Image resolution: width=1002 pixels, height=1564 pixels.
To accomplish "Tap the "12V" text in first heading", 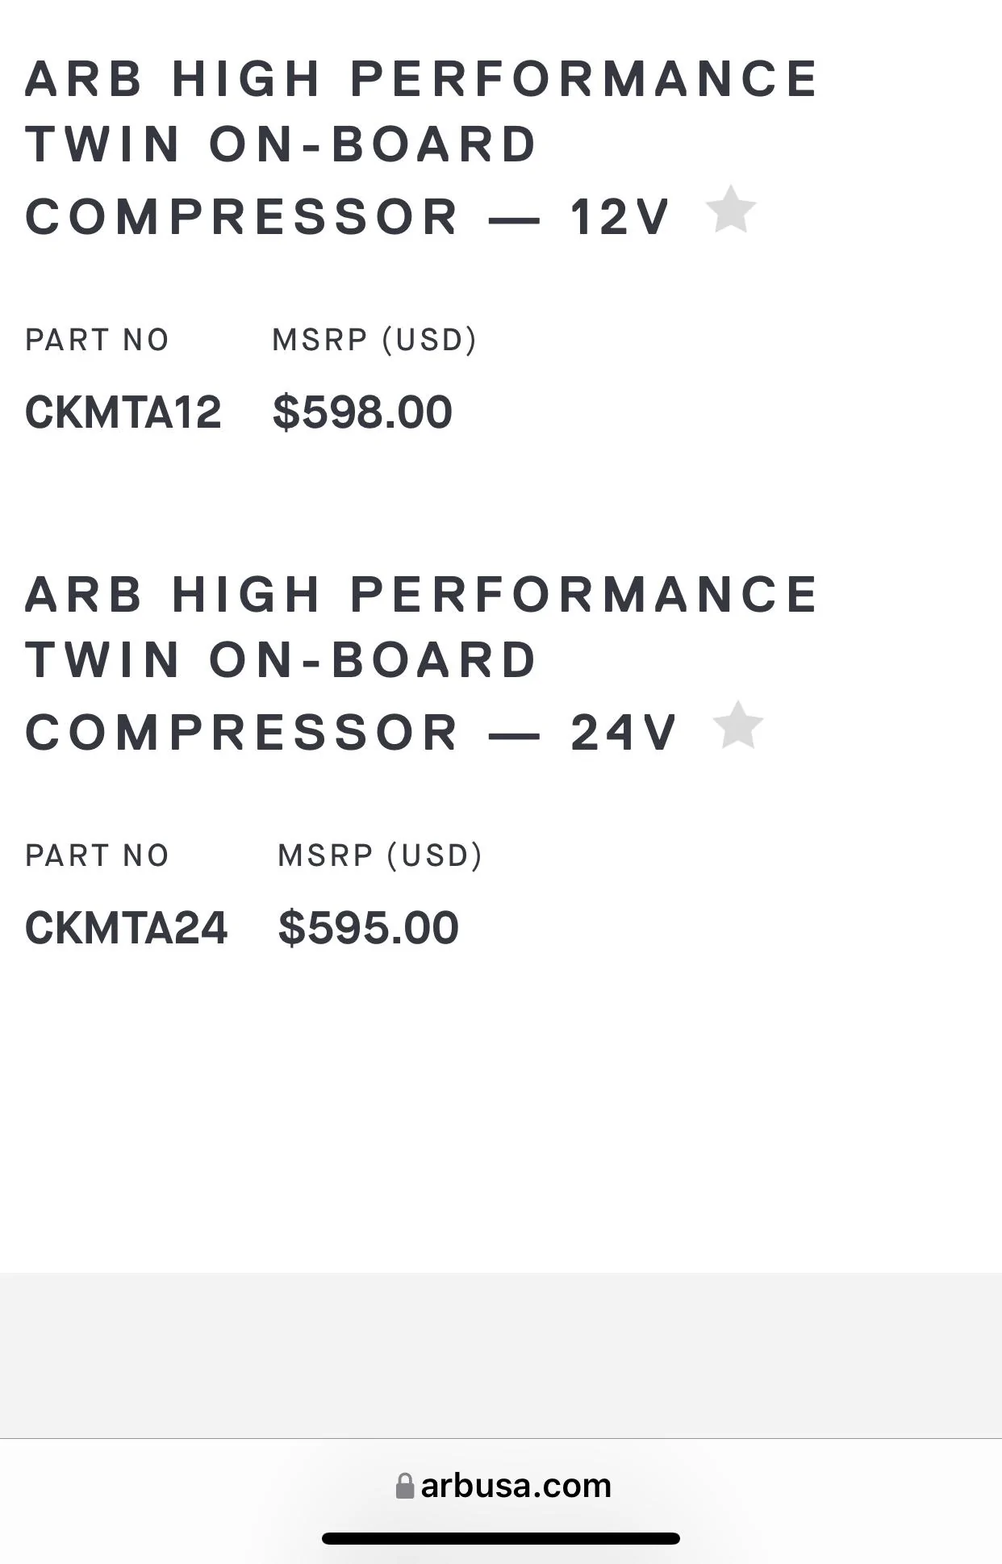I will click(x=620, y=218).
